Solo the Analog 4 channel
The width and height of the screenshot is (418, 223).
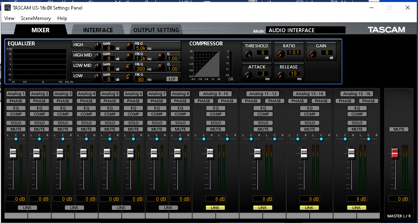[x=86, y=123]
